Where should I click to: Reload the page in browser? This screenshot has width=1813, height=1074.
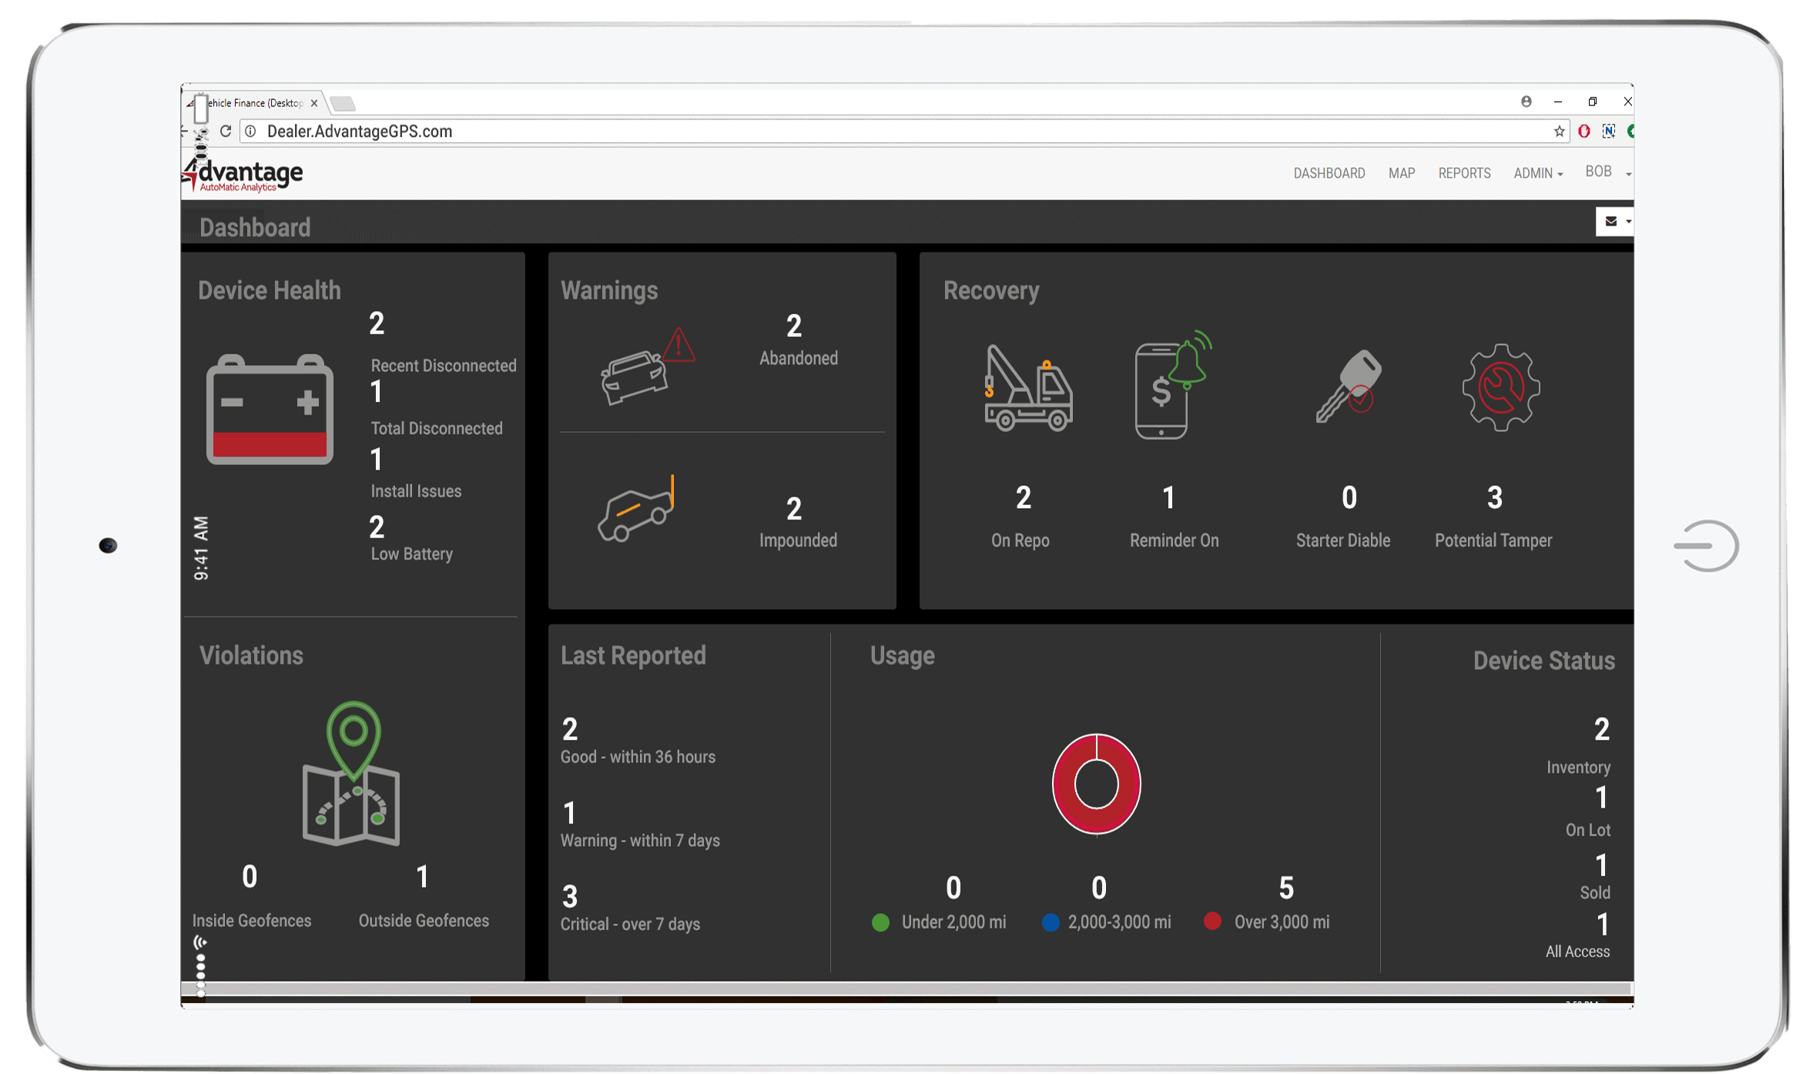[x=226, y=132]
